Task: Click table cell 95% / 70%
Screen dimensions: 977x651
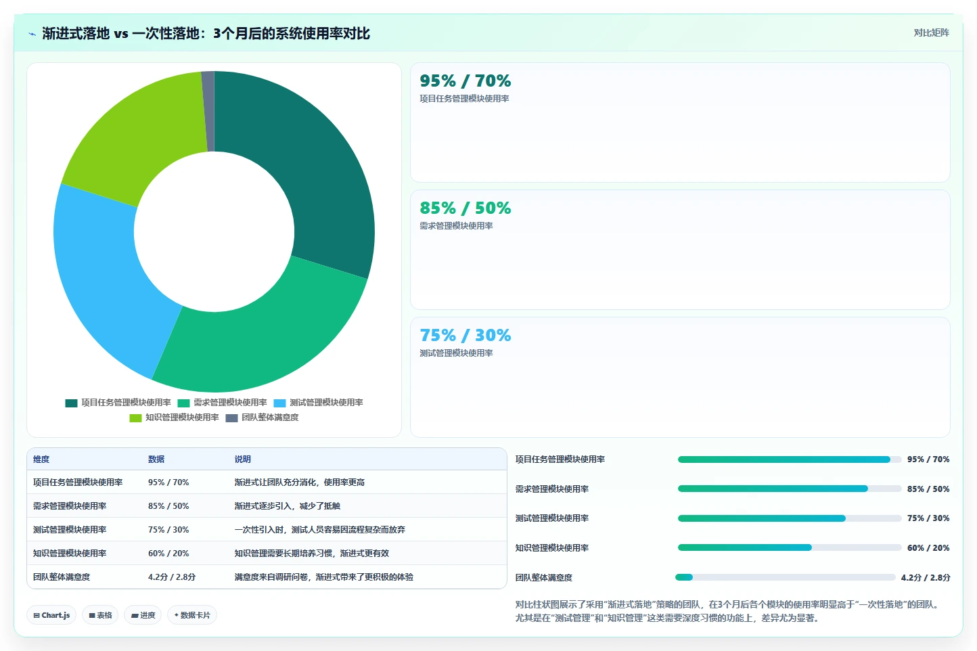Action: pyautogui.click(x=168, y=482)
